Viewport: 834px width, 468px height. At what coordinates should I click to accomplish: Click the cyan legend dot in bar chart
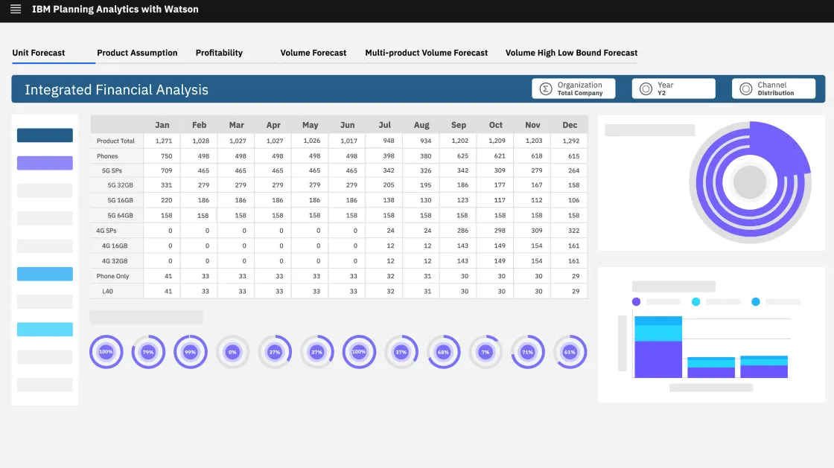click(x=695, y=302)
